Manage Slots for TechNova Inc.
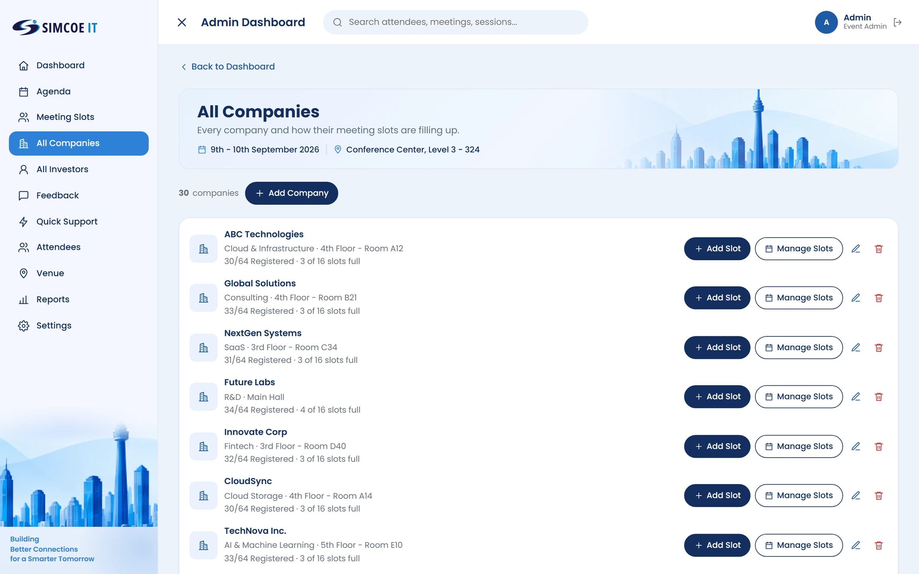The height and width of the screenshot is (574, 919). [x=799, y=545]
